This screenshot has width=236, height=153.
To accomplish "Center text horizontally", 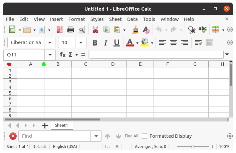I will [174, 42].
